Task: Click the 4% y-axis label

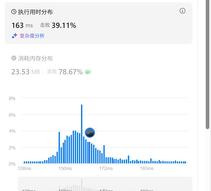Action: pos(12,131)
